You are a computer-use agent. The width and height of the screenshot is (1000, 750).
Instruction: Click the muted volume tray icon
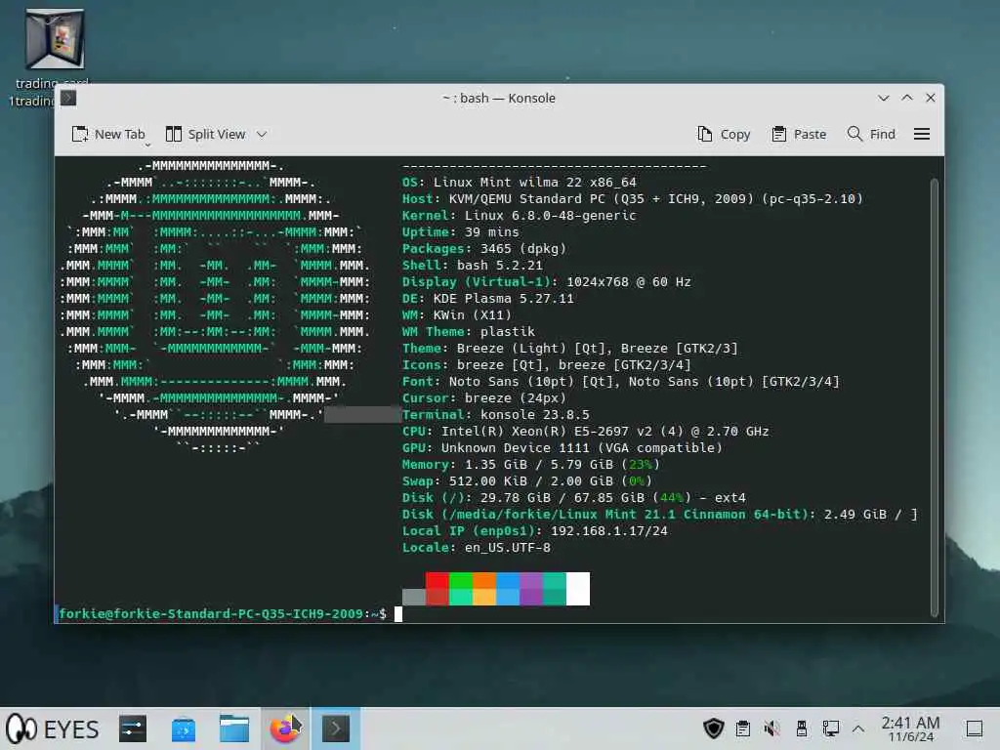coord(771,729)
